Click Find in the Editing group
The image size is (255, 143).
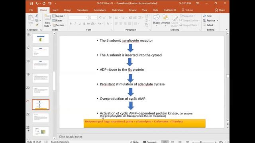click(x=207, y=16)
